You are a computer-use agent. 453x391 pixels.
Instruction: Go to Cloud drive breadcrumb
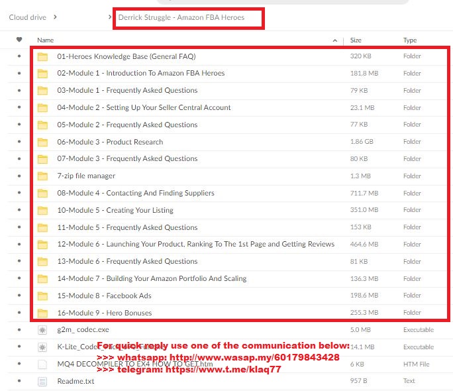point(27,17)
